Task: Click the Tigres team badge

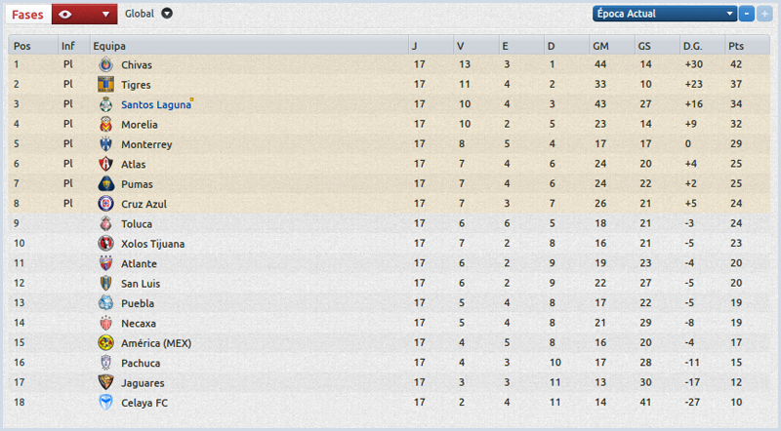Action: coord(106,85)
